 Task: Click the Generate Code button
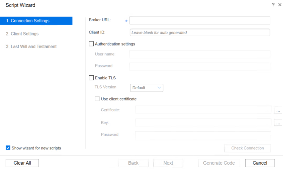(219, 163)
